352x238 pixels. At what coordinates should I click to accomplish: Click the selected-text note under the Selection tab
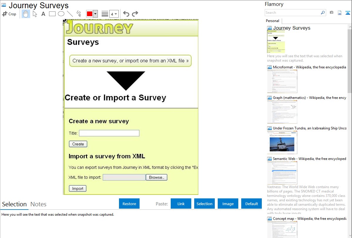(58, 215)
